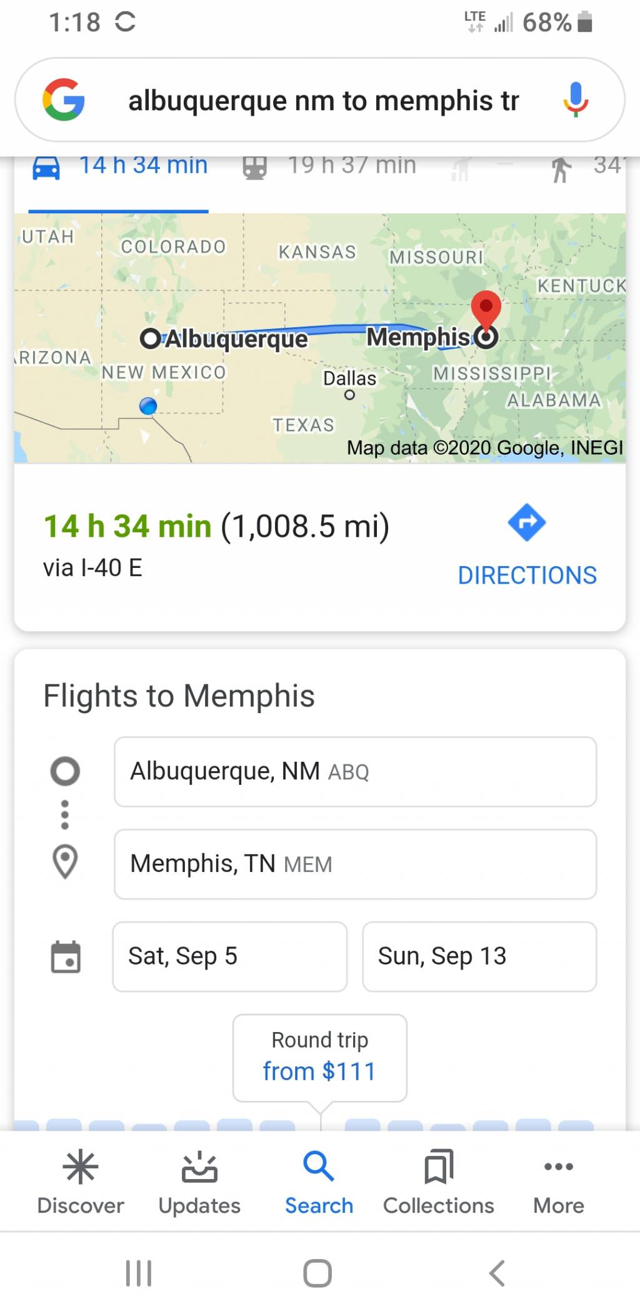Viewport: 640px width, 1316px height.
Task: Open the Discover tab
Action: (x=81, y=1182)
